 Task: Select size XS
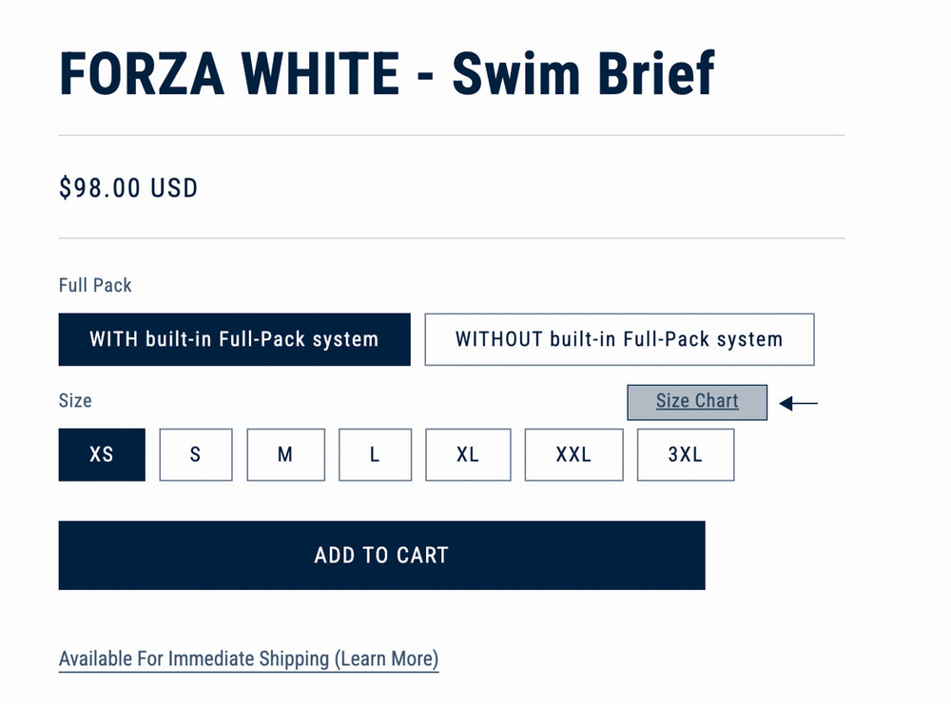(x=102, y=454)
